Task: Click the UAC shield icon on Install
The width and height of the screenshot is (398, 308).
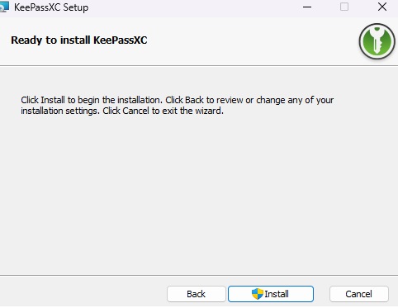Action: [258, 294]
